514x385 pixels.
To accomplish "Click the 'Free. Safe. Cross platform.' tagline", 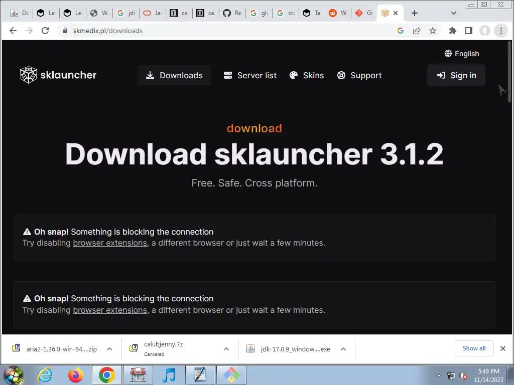I will [254, 183].
